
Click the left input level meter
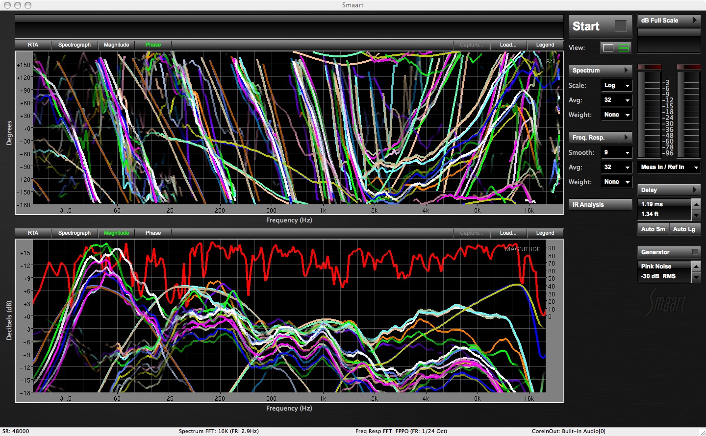point(650,114)
